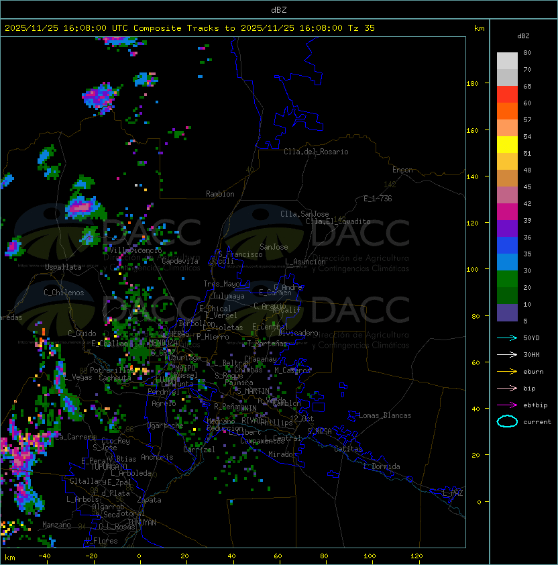Viewport: 558px width, 565px height.
Task: Click the 'Mirador' map label
Action: [282, 454]
